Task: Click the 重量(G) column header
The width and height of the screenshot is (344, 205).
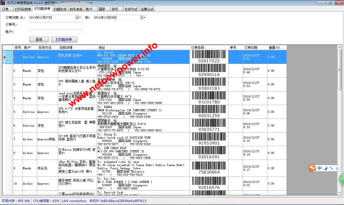Action: pyautogui.click(x=277, y=48)
